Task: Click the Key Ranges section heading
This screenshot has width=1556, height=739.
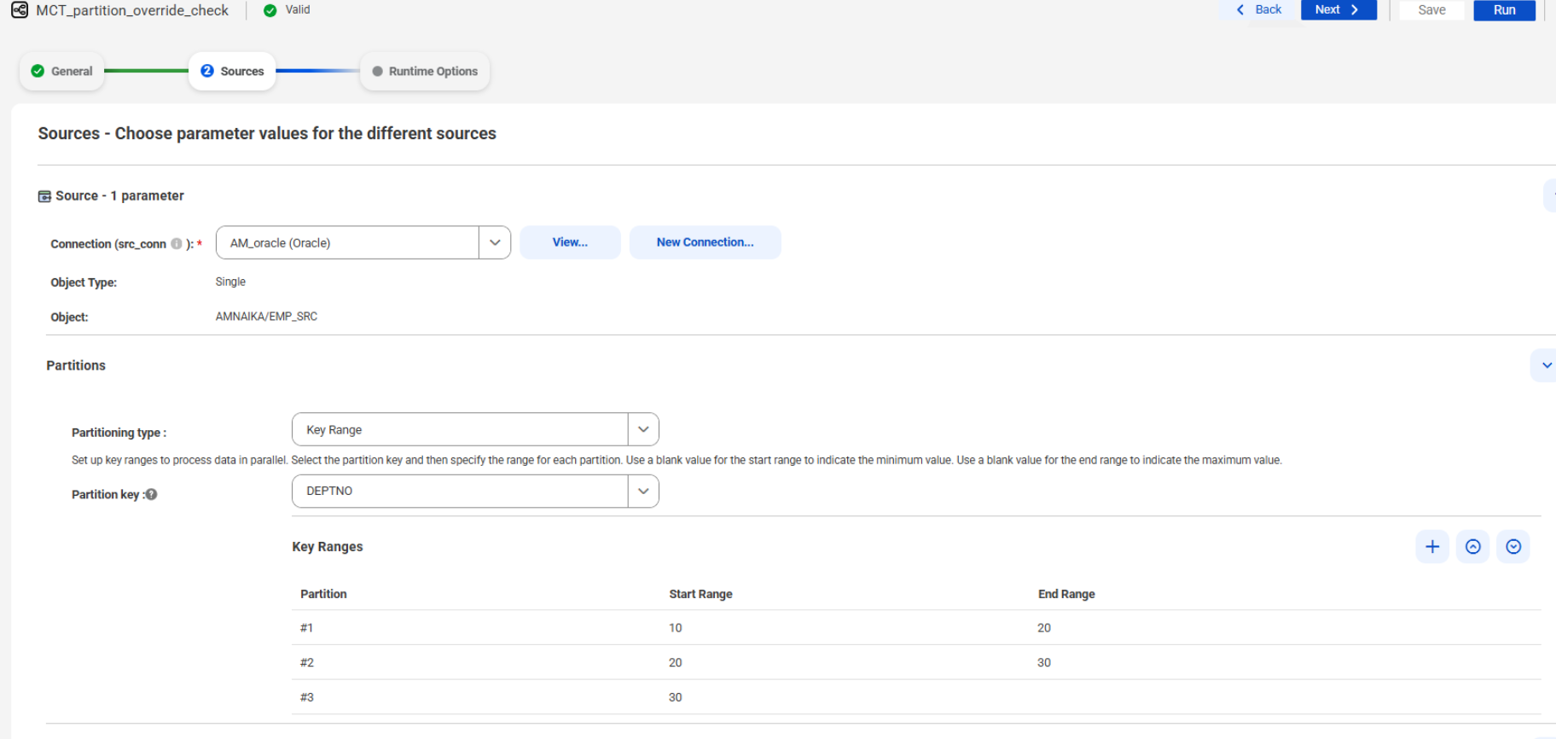Action: coord(328,547)
